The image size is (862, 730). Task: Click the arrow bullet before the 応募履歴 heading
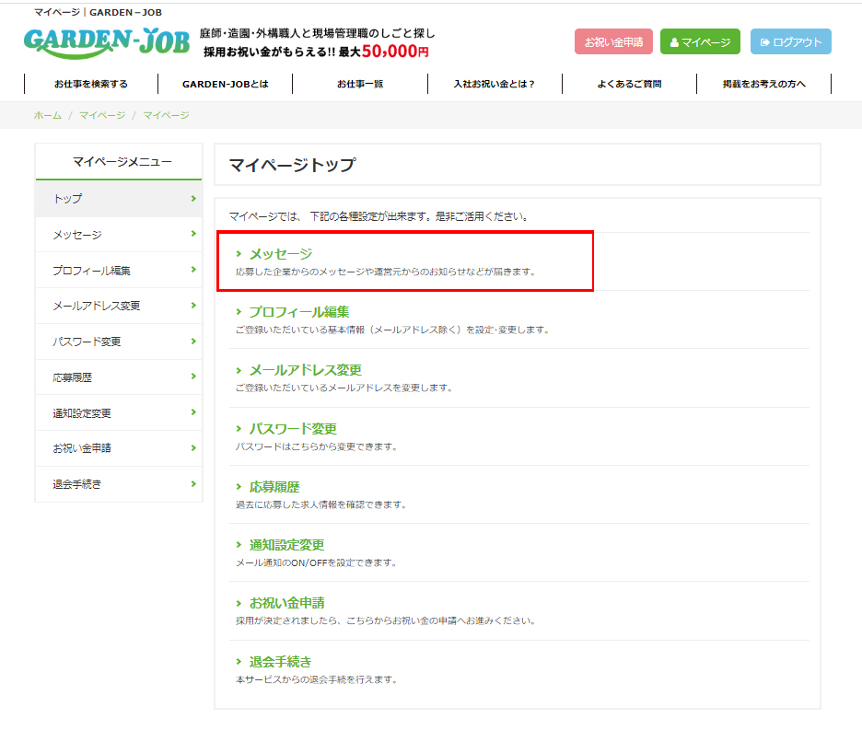(239, 486)
